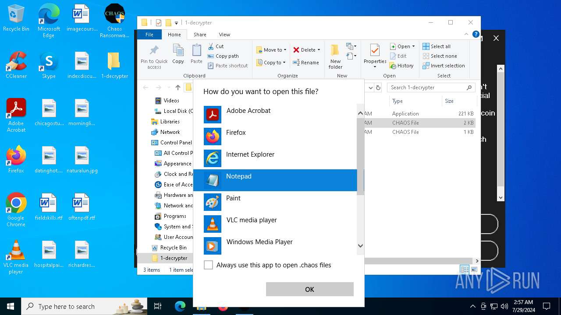
Task: Open the Copy to dropdown
Action: [x=271, y=63]
